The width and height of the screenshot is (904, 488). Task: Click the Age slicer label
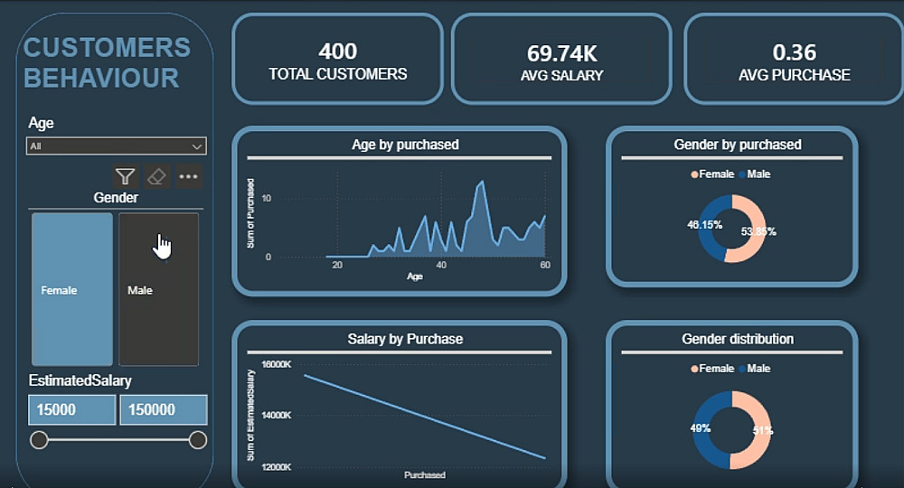[41, 123]
